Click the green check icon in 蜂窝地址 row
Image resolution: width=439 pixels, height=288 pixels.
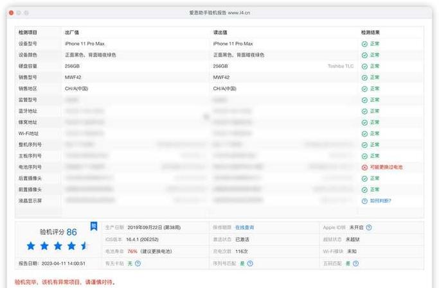pyautogui.click(x=364, y=123)
